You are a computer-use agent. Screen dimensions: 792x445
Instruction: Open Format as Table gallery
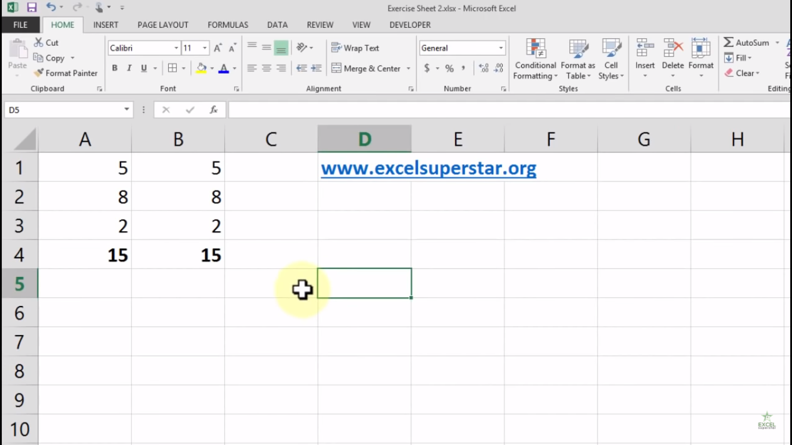(x=578, y=60)
